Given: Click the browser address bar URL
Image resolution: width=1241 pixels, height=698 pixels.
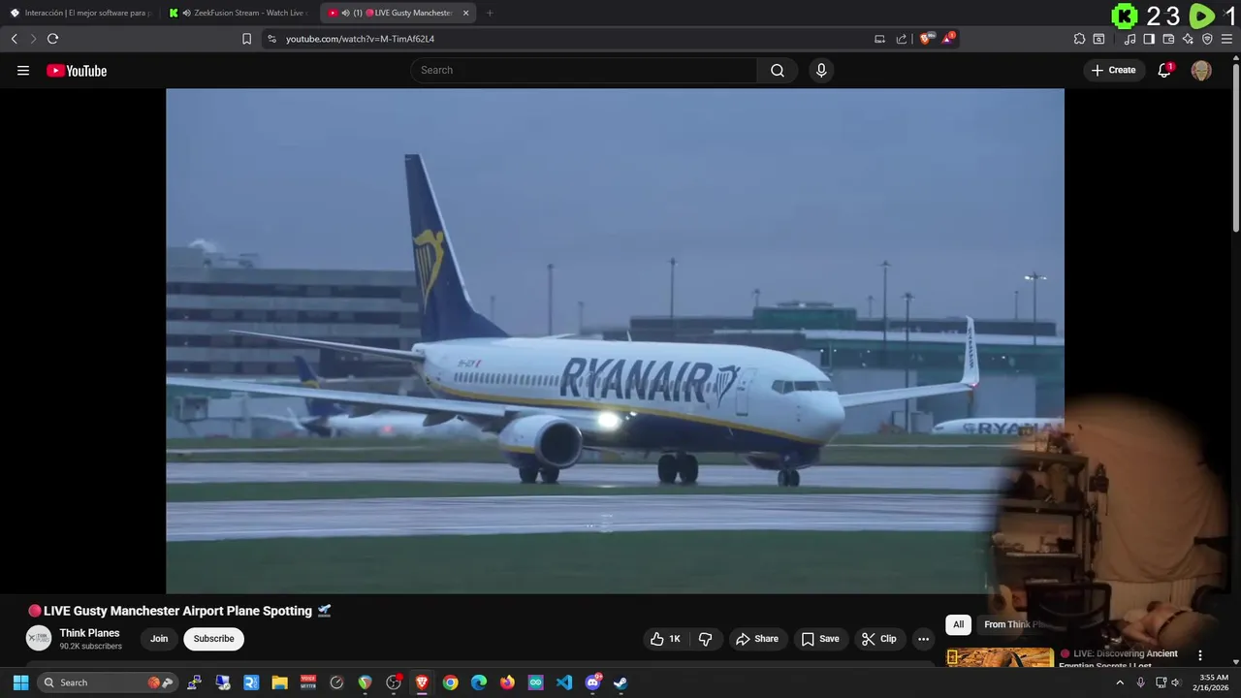Looking at the screenshot, I should 360,39.
